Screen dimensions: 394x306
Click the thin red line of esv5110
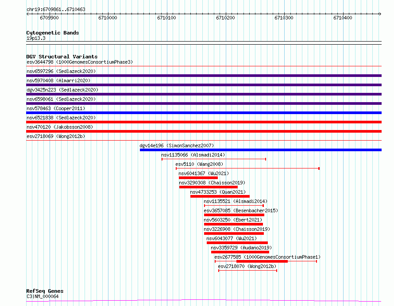(x=247, y=168)
